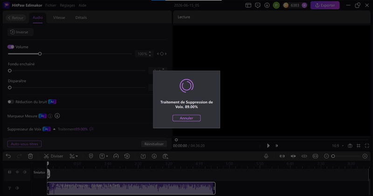Enable Réduction du bruit switch
This screenshot has height=196, width=373.
click(11, 101)
